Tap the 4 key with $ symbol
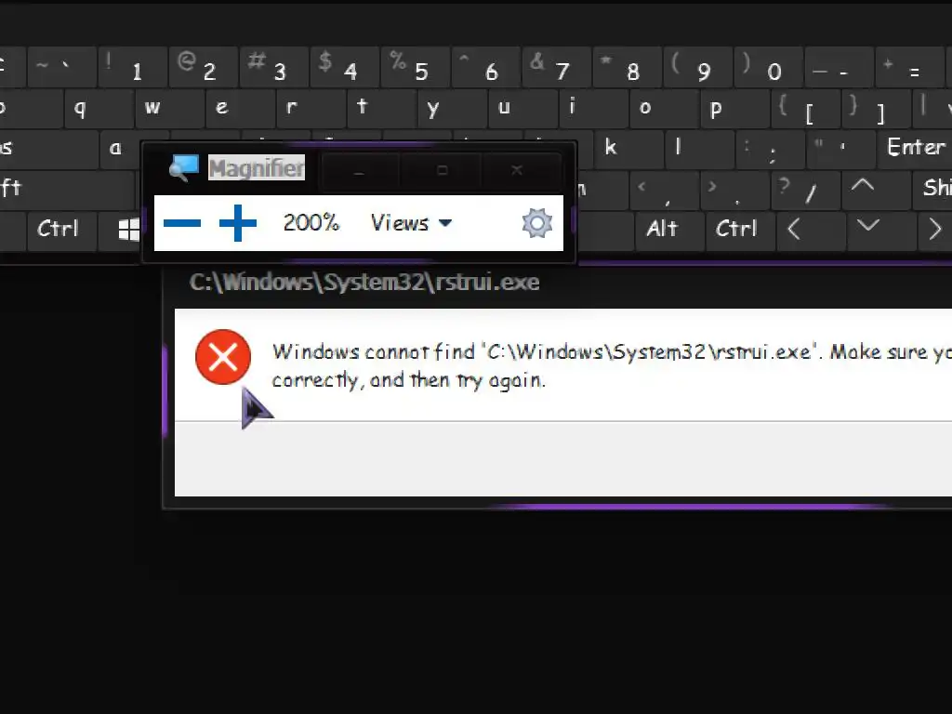Screen dimensions: 952x714 (x=344, y=67)
